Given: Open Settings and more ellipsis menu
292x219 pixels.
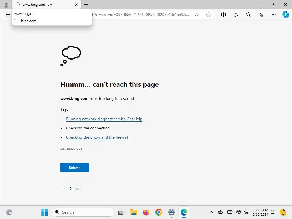Looking at the screenshot, I should tap(273, 15).
